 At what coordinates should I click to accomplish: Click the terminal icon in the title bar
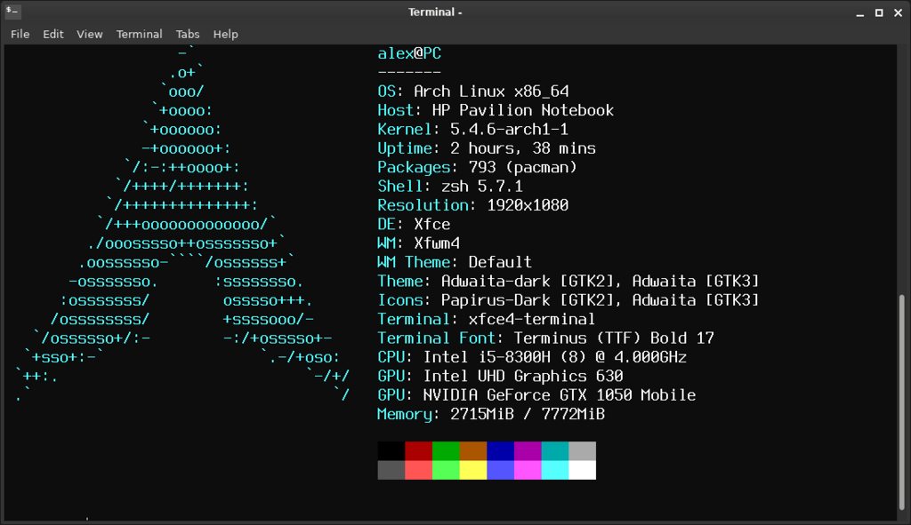(12, 11)
